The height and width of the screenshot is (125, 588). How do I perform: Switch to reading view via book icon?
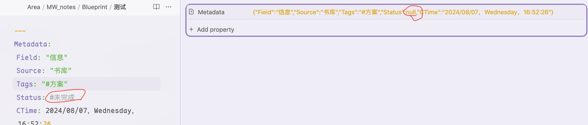[156, 7]
